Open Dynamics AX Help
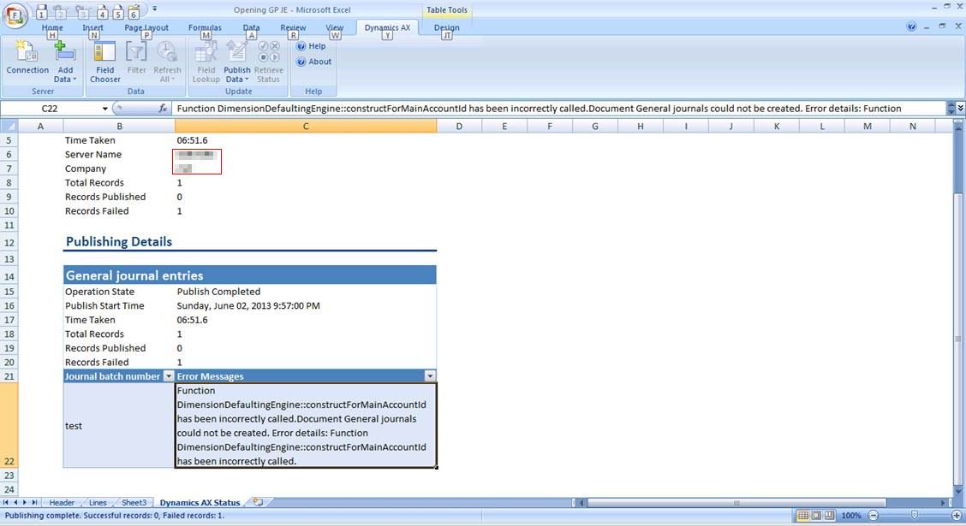Image resolution: width=966 pixels, height=526 pixels. (311, 46)
